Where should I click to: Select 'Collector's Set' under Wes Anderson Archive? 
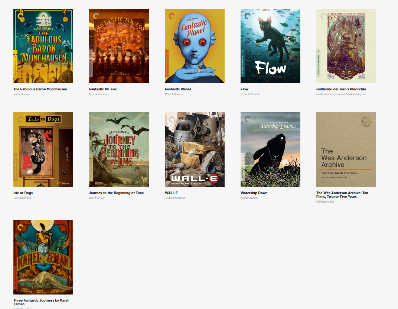point(325,202)
